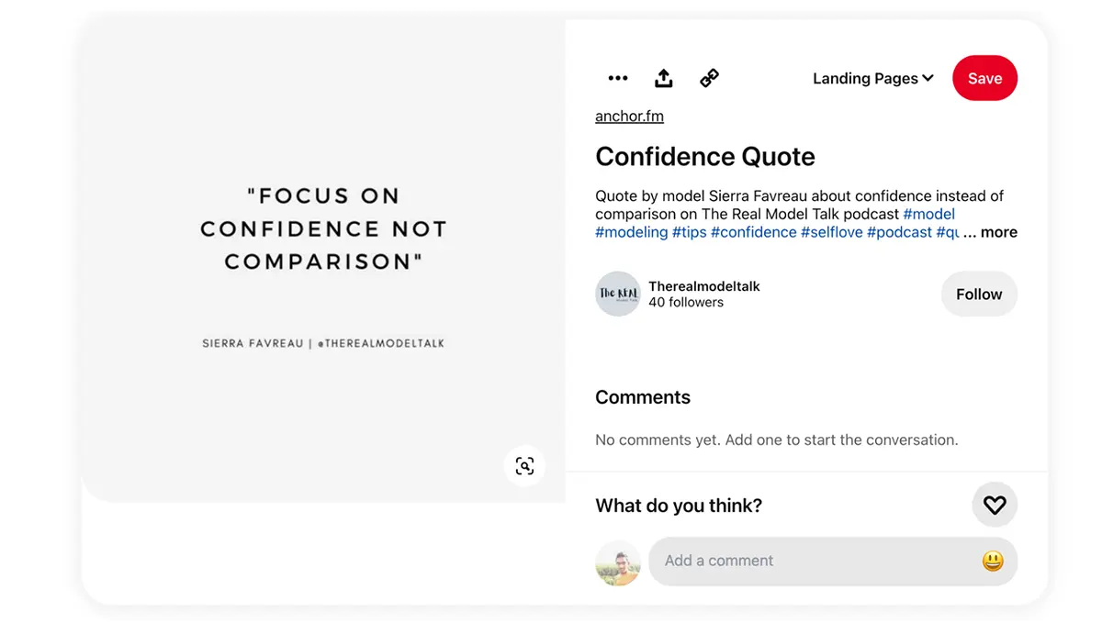Open visual search lens icon on image

click(x=524, y=466)
